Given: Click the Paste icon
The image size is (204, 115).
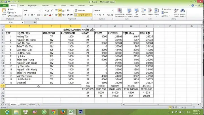Looking at the screenshot, I should coord(4,11).
